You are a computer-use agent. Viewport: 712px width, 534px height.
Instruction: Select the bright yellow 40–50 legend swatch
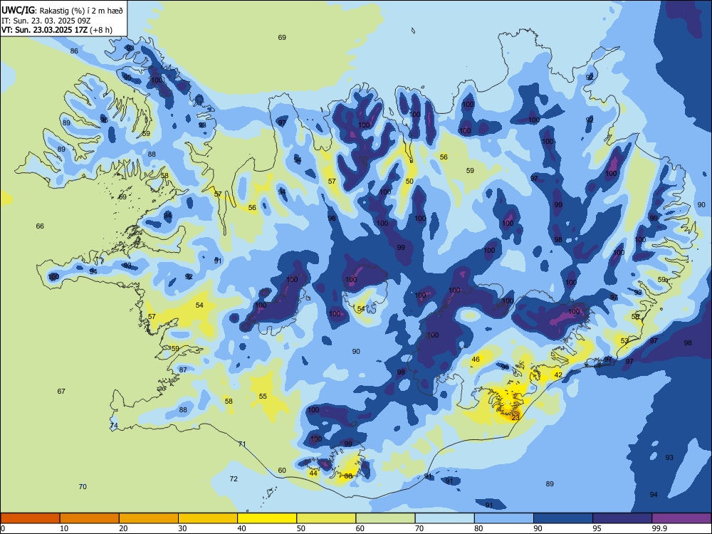coord(267,518)
